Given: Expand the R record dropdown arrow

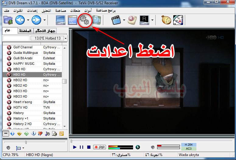Looking at the screenshot, I should pyautogui.click(x=152, y=20).
